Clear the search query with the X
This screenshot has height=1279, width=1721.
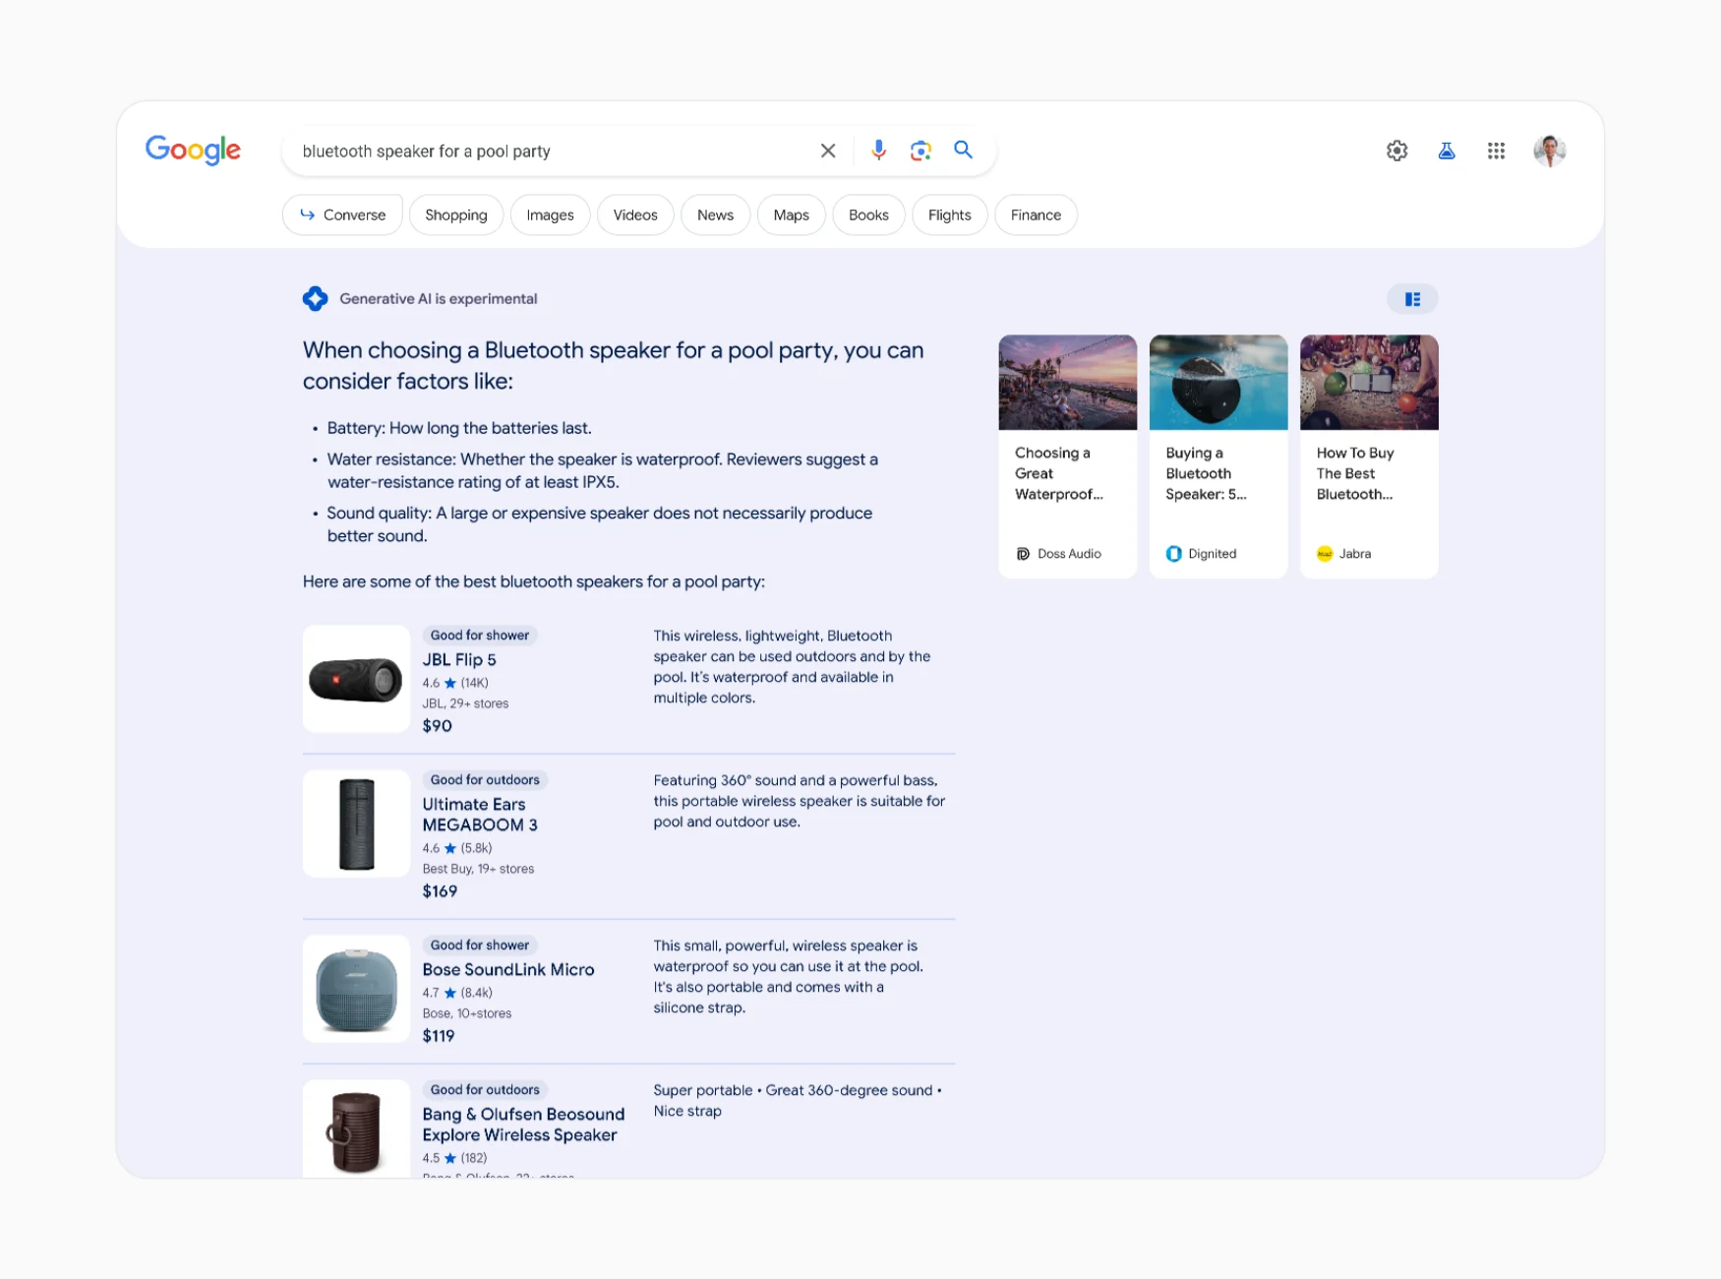(x=827, y=151)
